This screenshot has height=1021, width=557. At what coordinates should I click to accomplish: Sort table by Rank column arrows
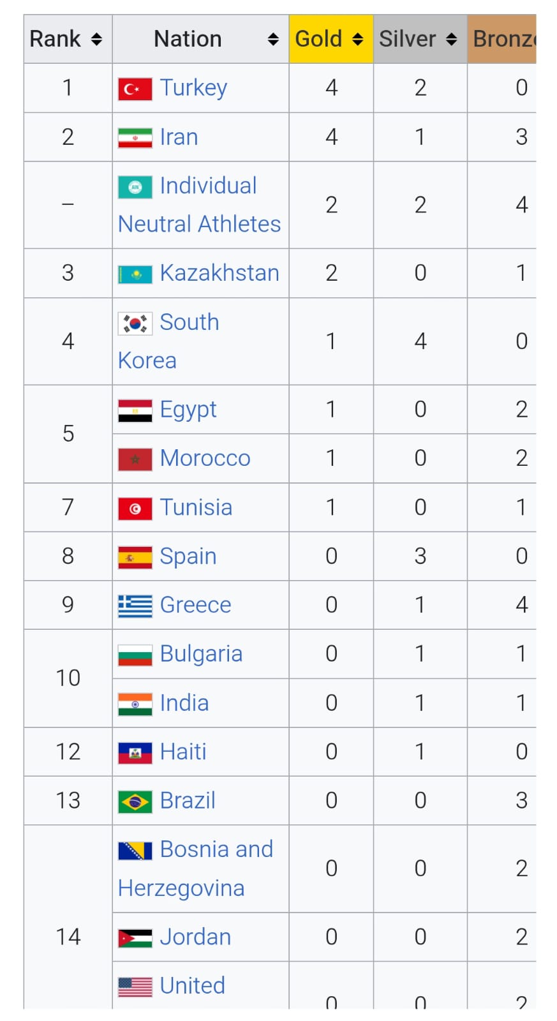pyautogui.click(x=96, y=40)
